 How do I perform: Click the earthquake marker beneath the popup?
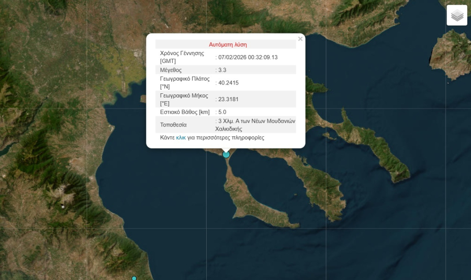226,154
